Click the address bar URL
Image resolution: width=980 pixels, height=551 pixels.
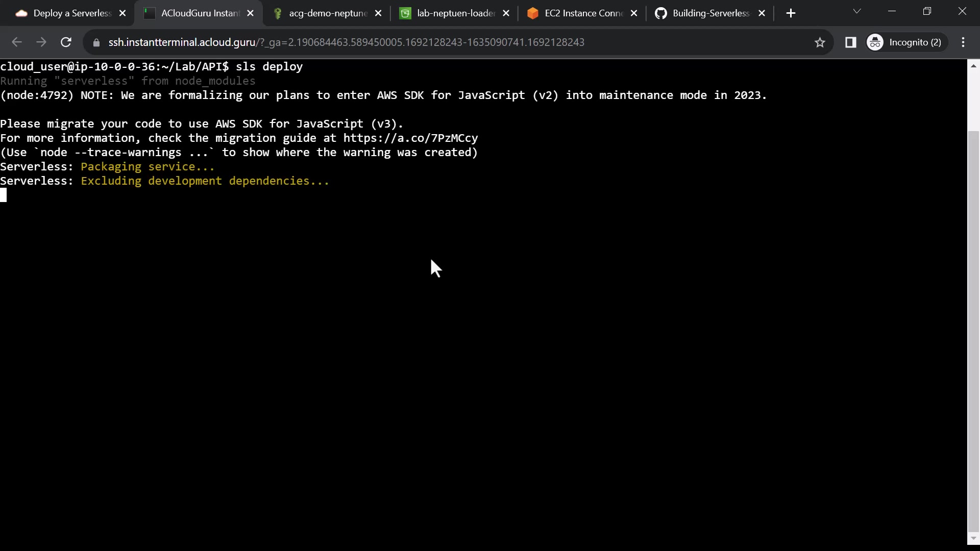(346, 42)
